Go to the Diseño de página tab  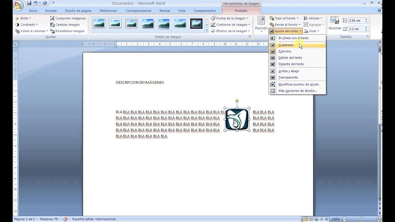click(x=78, y=11)
